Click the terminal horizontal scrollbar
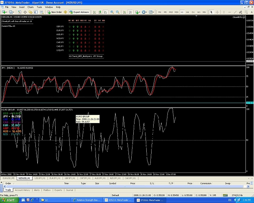The height and width of the screenshot is (203, 254). tap(125, 186)
